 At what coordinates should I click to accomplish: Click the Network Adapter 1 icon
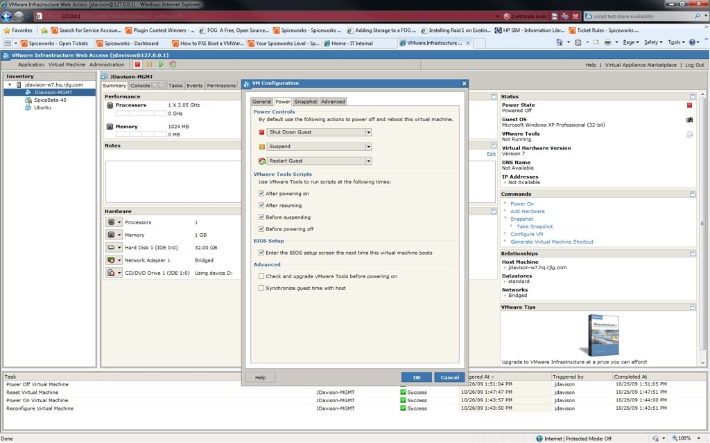coord(112,260)
